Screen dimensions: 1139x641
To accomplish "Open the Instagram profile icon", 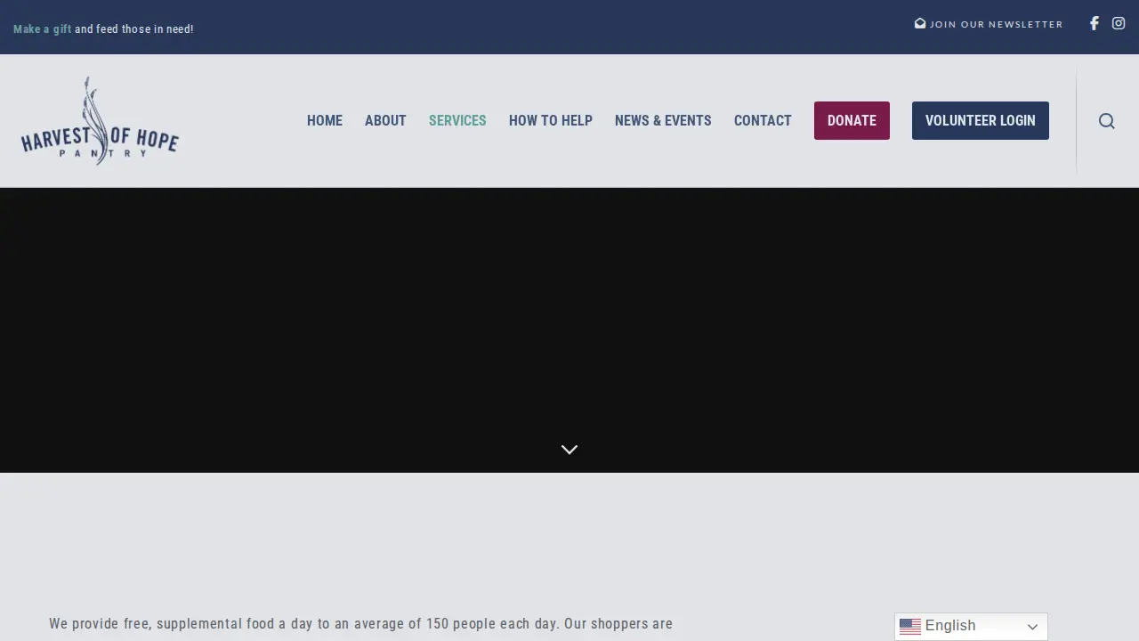I will coord(1119,24).
